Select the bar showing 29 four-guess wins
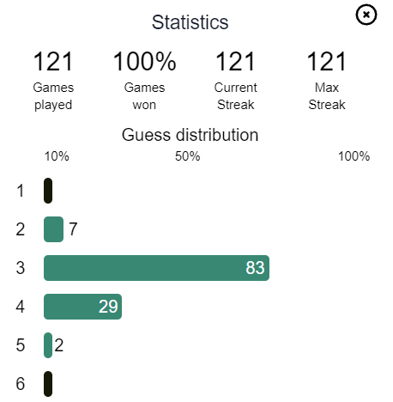 tap(82, 307)
